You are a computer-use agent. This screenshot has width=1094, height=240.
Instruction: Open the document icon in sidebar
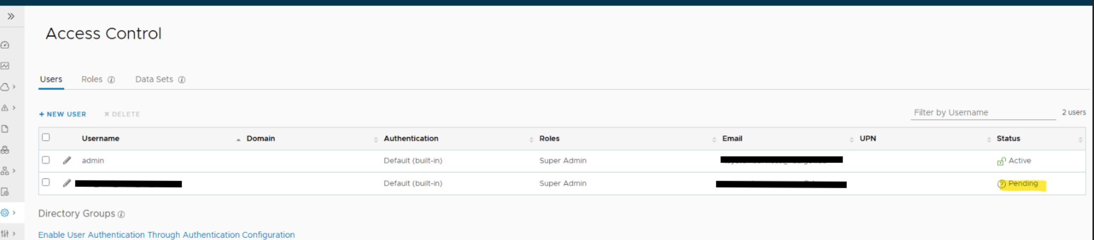(x=5, y=129)
